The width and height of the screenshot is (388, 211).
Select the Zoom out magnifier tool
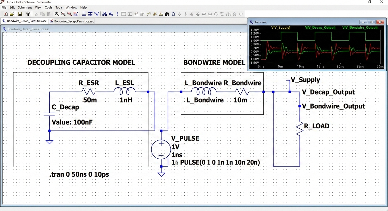63,14
